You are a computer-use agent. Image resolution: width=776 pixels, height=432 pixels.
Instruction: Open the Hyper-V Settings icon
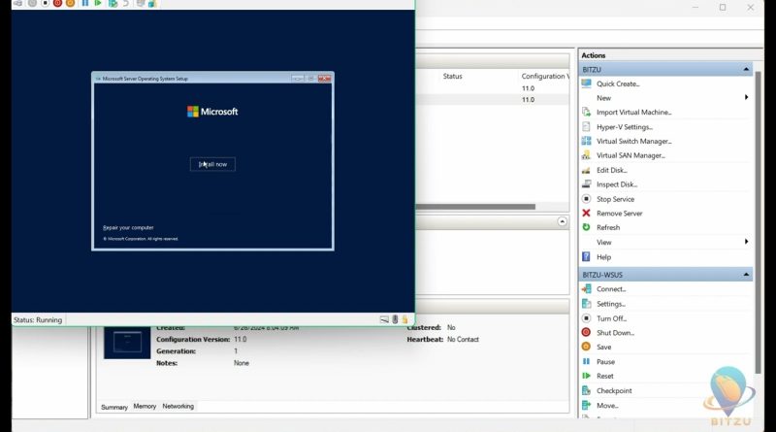(587, 126)
